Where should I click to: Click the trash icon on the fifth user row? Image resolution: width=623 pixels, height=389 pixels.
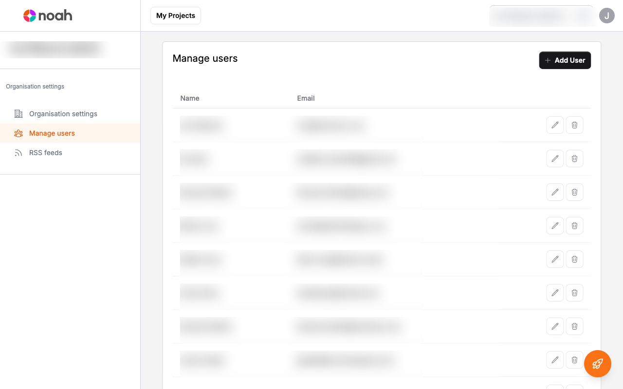pyautogui.click(x=574, y=259)
